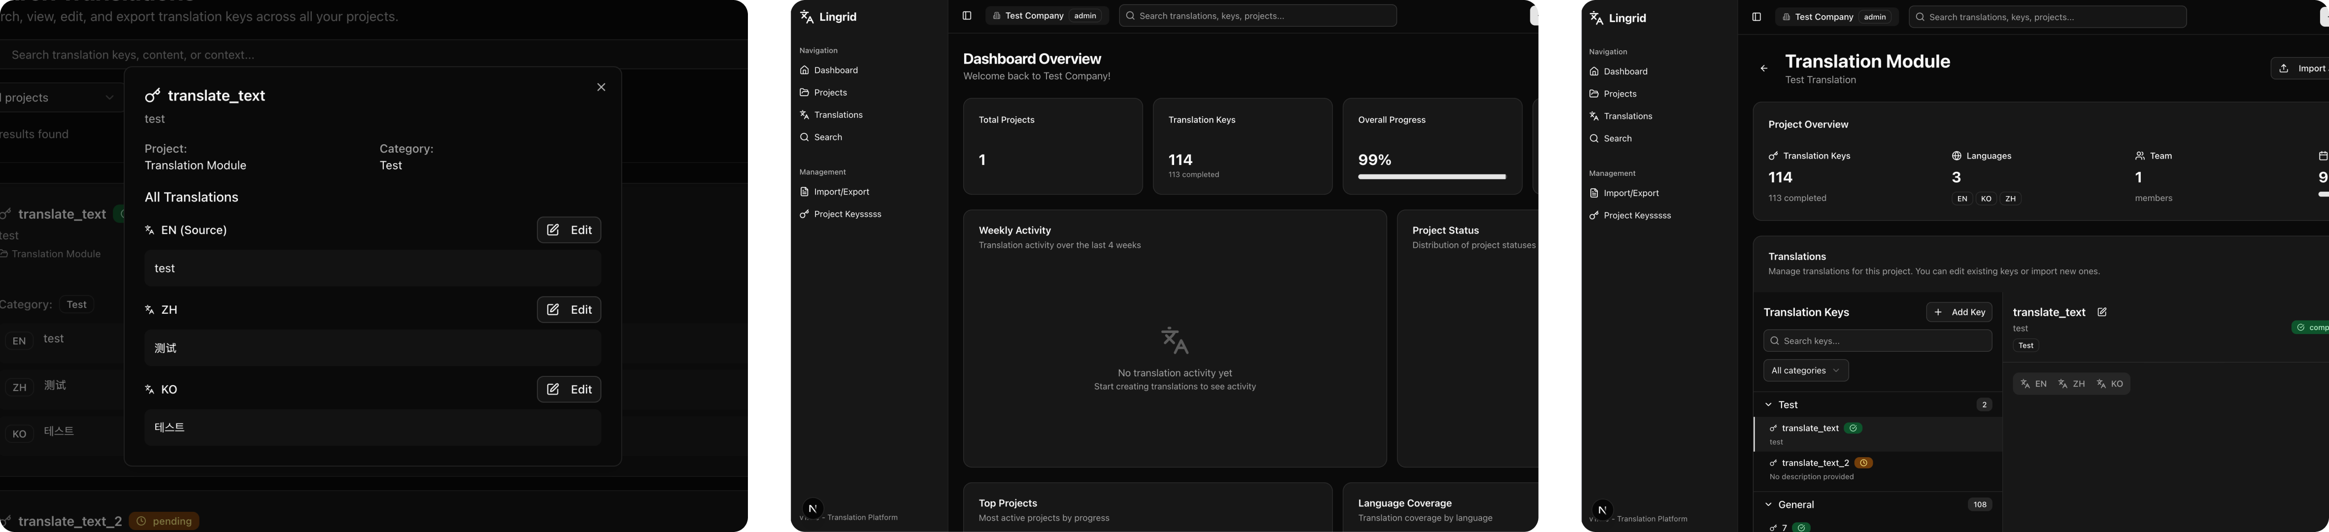Collapse the Test category group

1768,404
